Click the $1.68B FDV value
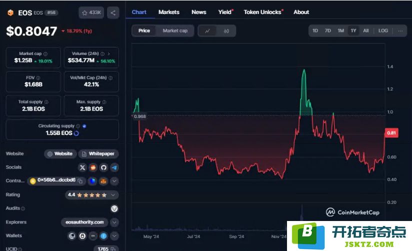Image resolution: width=412 pixels, height=251 pixels. [33, 84]
